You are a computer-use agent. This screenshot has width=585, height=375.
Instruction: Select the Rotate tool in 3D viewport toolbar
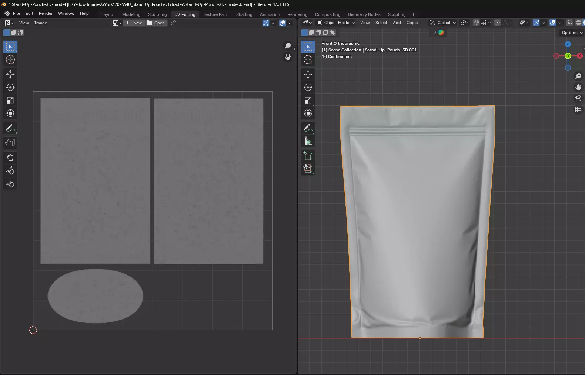[308, 87]
